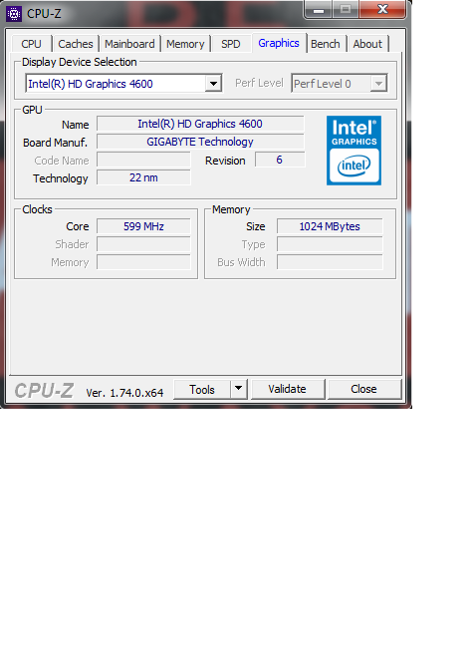Click the empty Shader clock field
Image resolution: width=472 pixels, height=672 pixels.
pos(143,244)
